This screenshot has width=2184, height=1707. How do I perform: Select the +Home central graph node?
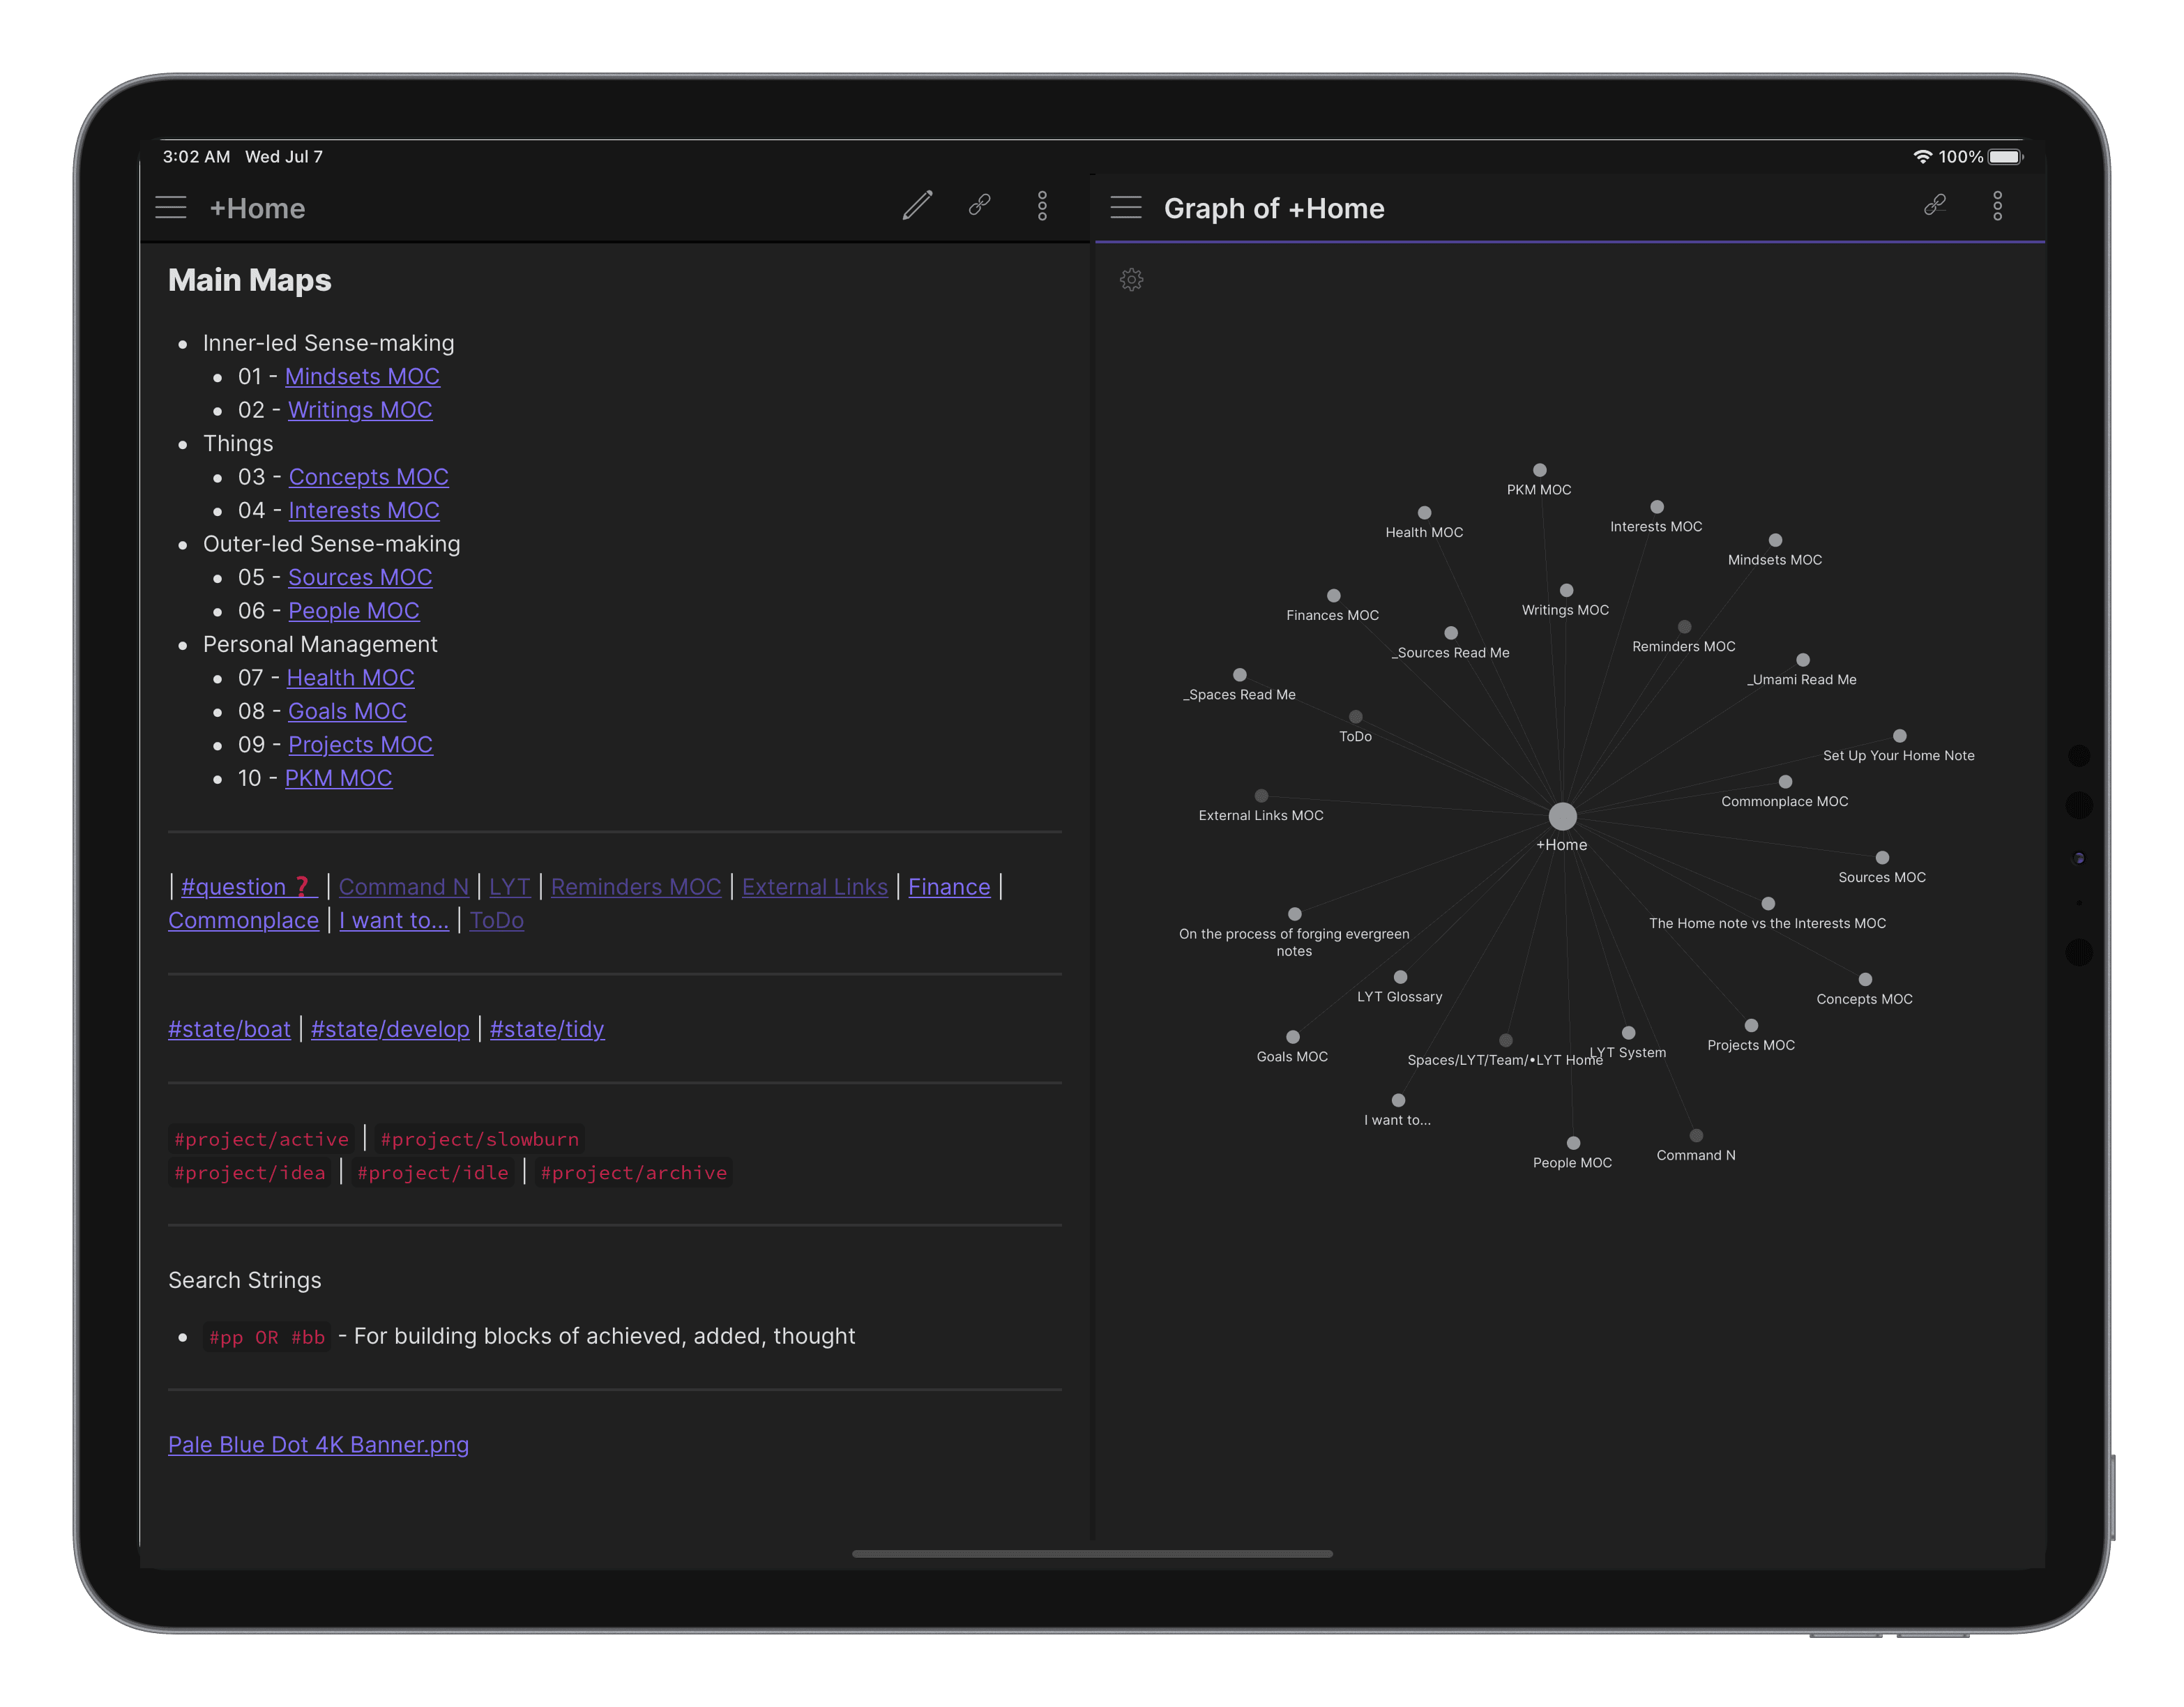pyautogui.click(x=1562, y=816)
